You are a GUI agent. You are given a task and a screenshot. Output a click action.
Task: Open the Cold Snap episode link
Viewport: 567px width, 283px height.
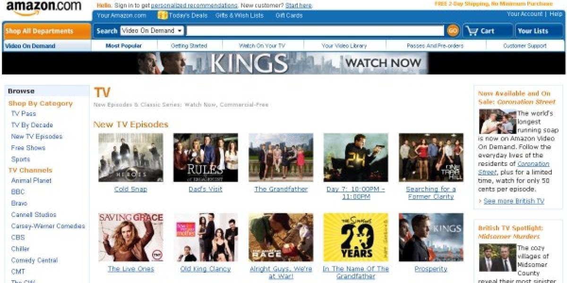pos(131,189)
